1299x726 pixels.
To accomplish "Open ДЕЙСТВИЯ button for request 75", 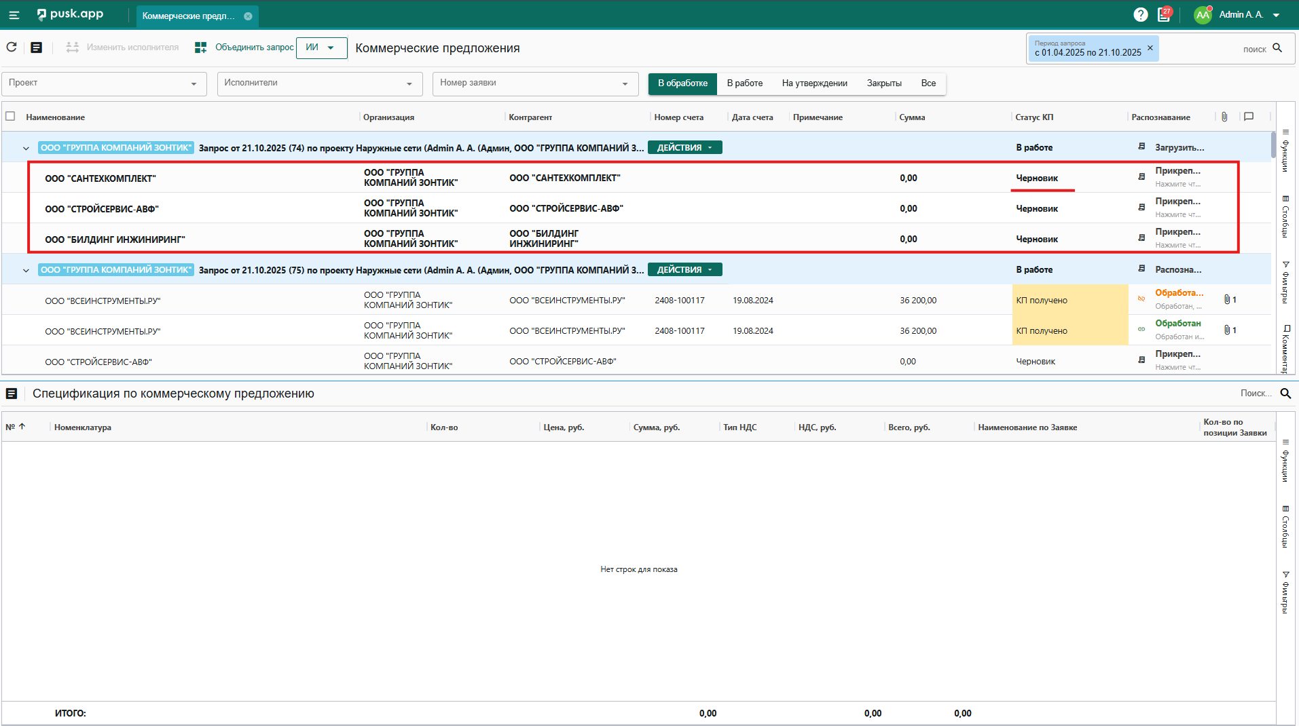I will pos(684,270).
